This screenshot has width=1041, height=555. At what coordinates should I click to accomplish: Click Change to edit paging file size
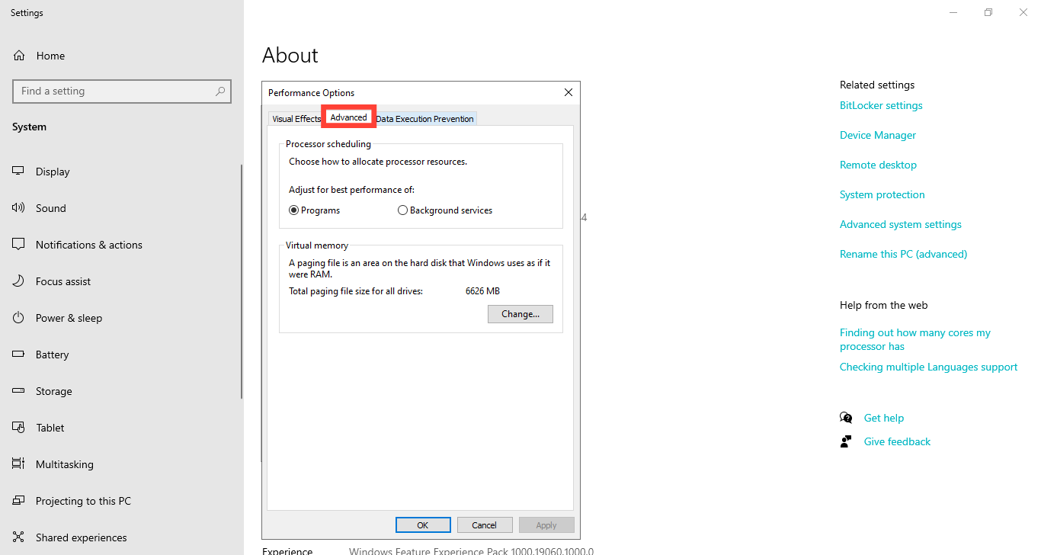coord(520,313)
